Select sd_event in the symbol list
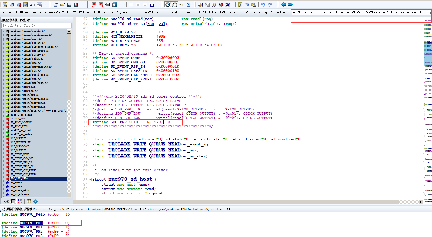This screenshot has width=432, height=237. click(16, 183)
